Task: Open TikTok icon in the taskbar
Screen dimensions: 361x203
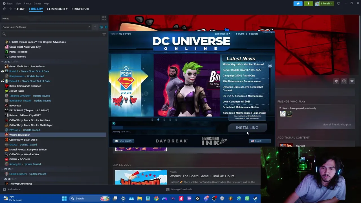Action: coord(181,198)
